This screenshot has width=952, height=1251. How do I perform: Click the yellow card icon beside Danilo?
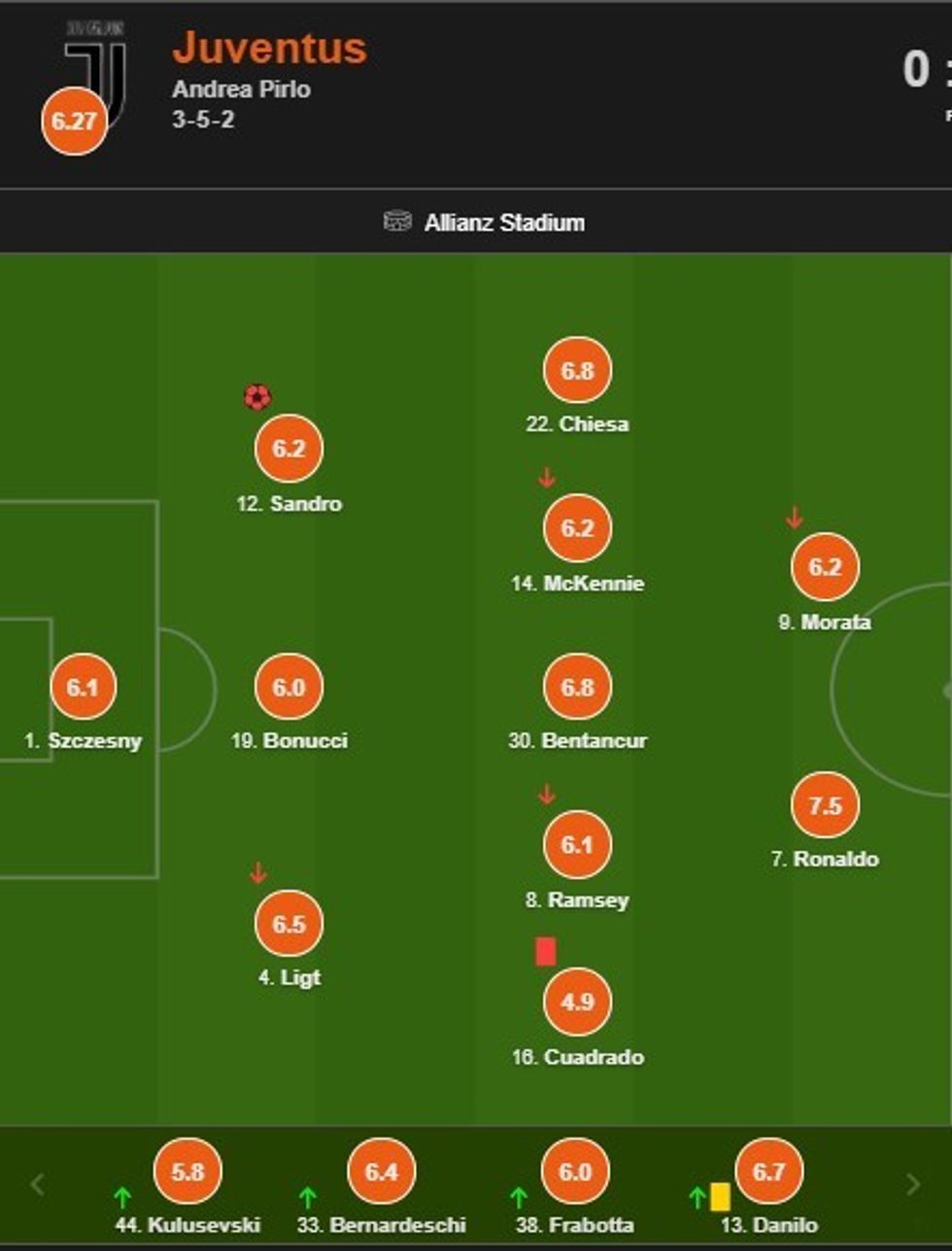click(720, 1197)
